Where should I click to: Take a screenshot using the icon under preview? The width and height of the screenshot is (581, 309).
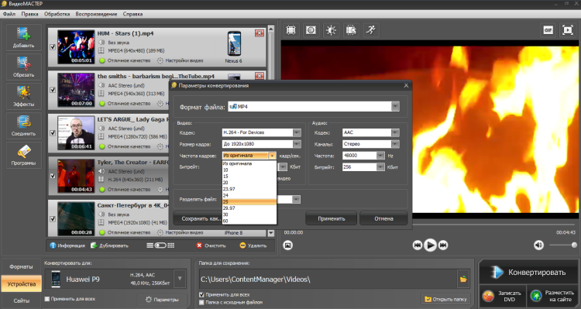pos(288,245)
